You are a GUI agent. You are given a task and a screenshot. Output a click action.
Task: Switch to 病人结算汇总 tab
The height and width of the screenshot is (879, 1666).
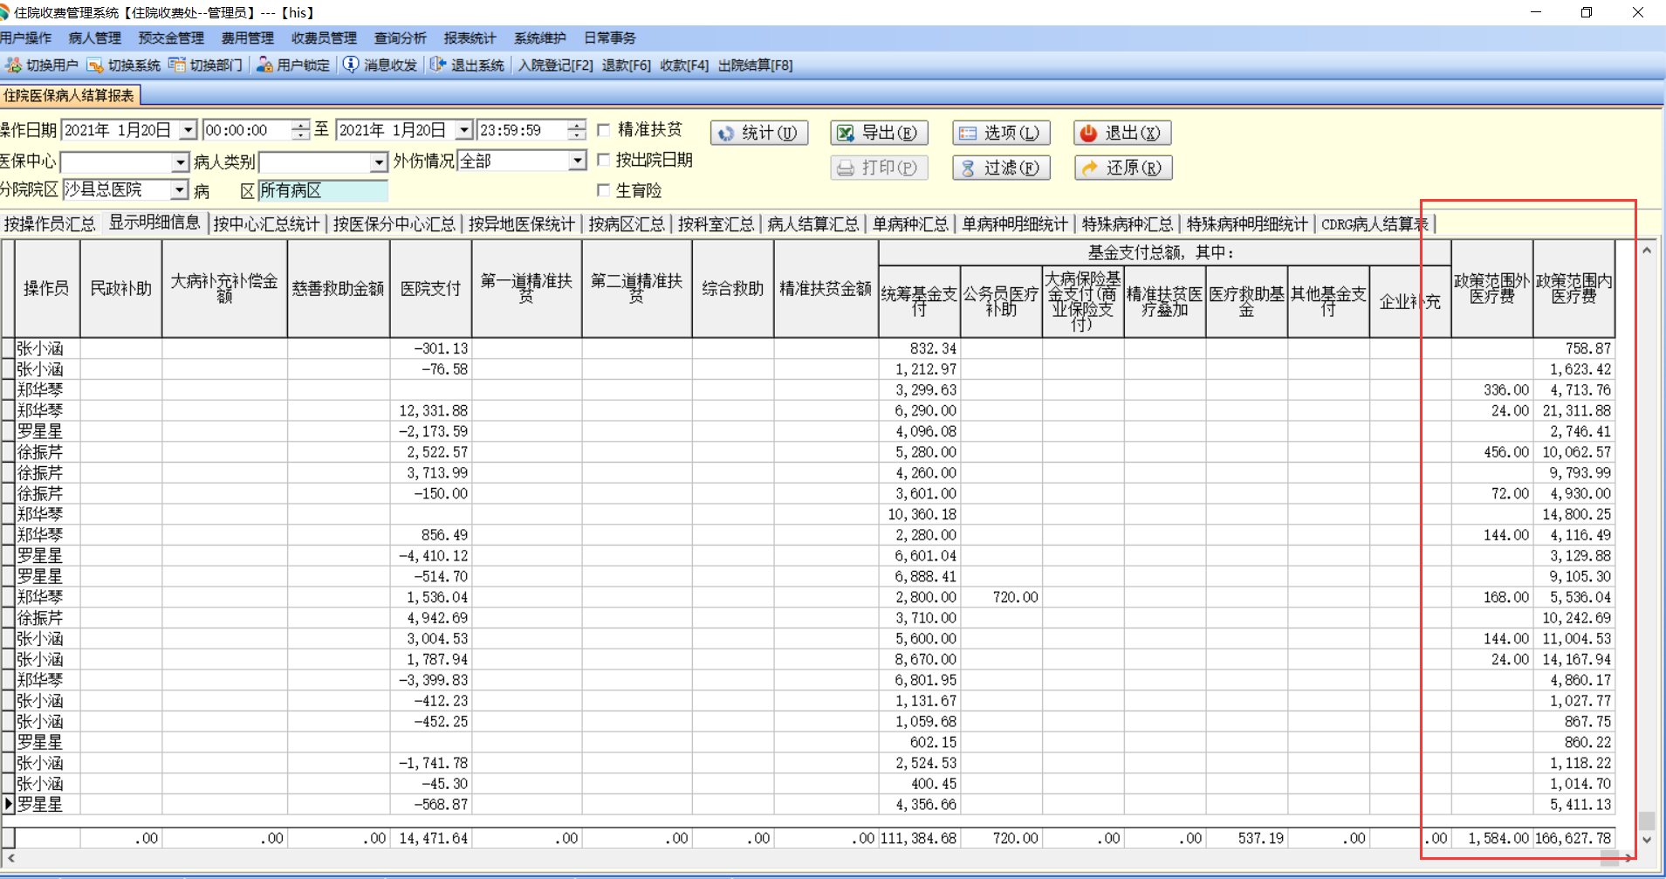pyautogui.click(x=813, y=224)
